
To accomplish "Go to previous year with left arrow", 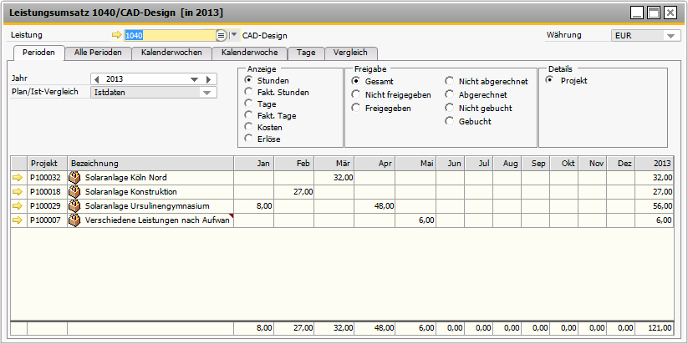I will [96, 79].
